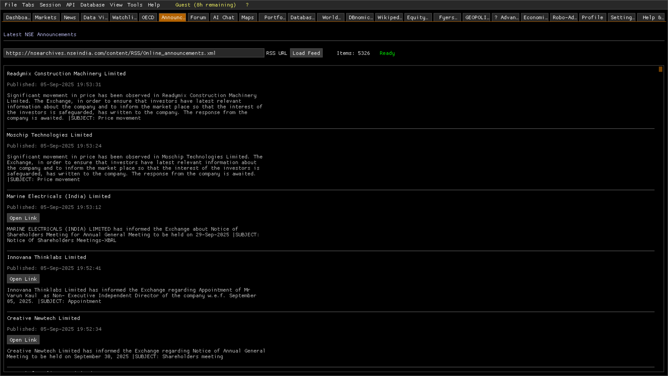Click the Load Feed button

pos(306,53)
